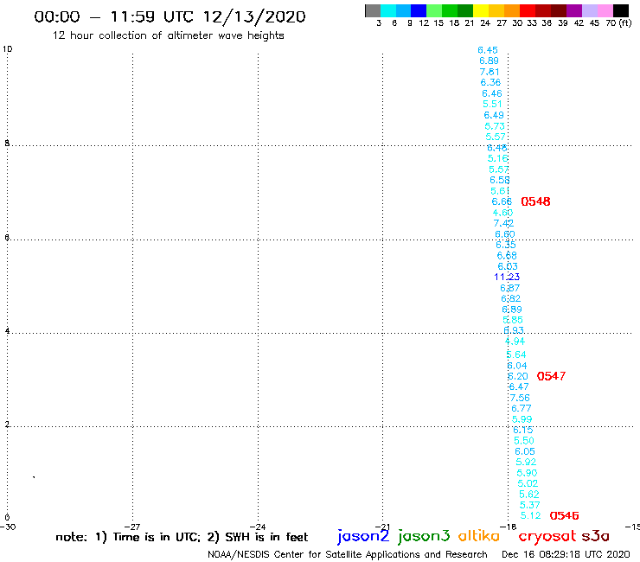Select the 6.03 wave height value

[x=508, y=266]
